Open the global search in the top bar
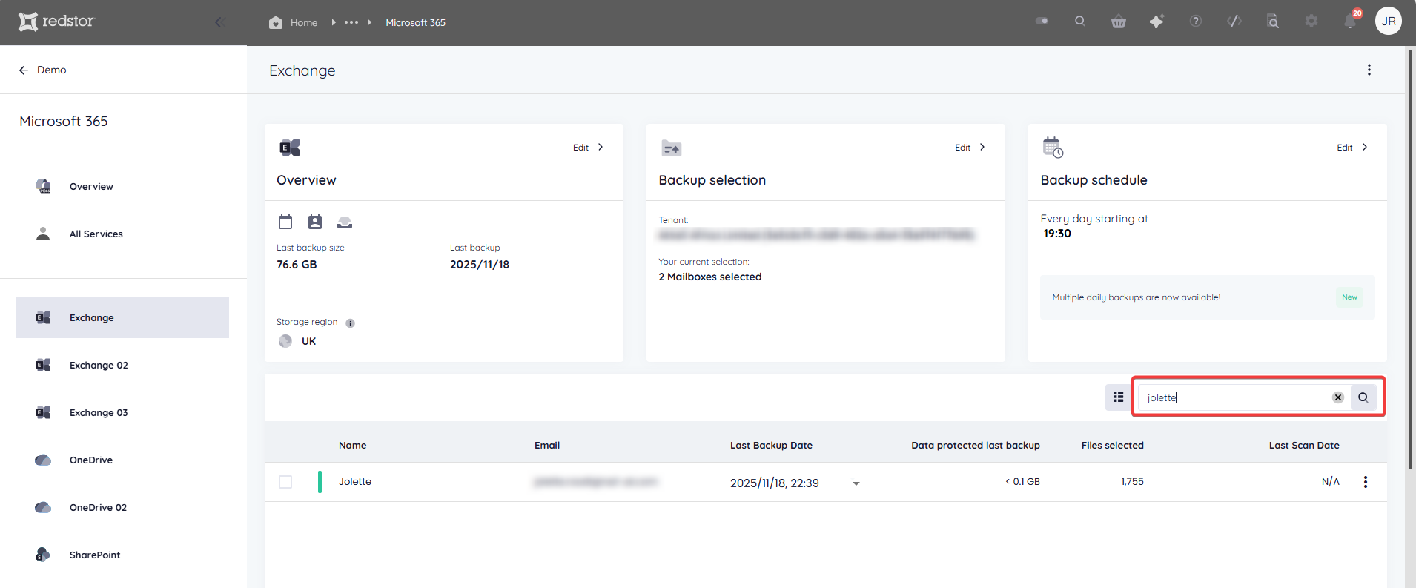Image resolution: width=1416 pixels, height=588 pixels. tap(1079, 22)
